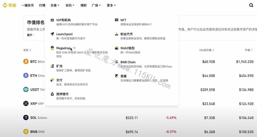257x137 pixels.
Task: Expand description with 展开
Action: (31, 35)
